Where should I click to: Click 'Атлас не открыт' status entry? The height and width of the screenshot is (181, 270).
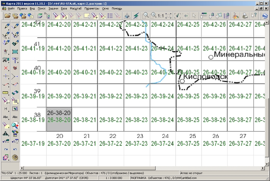click(191, 173)
